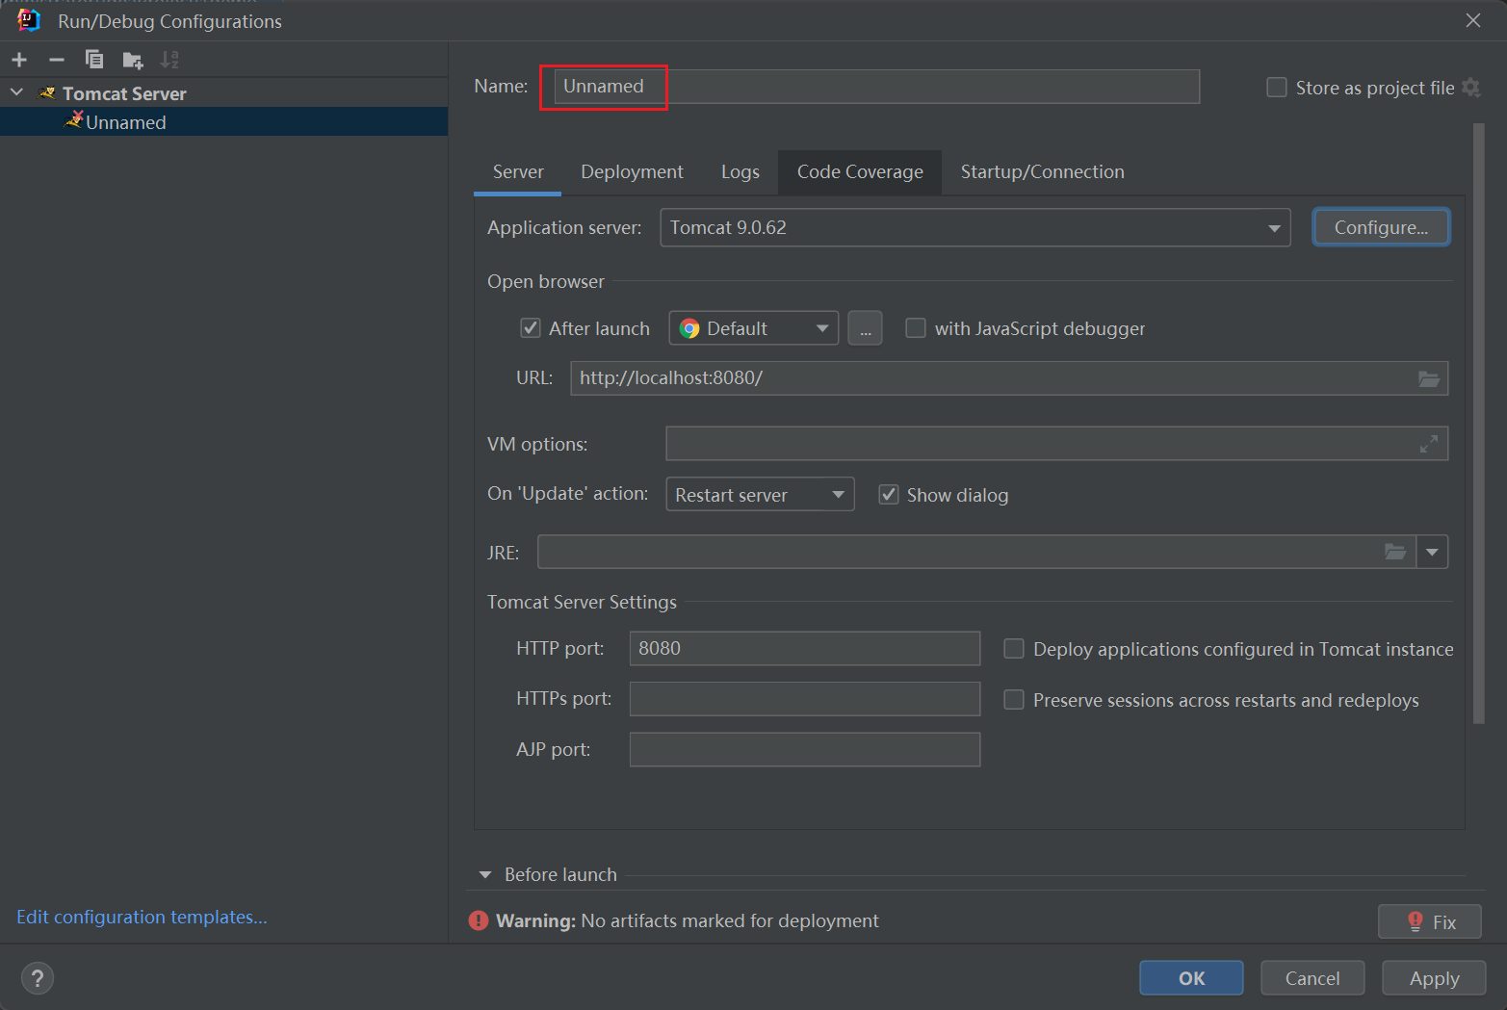Screen dimensions: 1507x1010
Task: Click the JRE folder browse icon
Action: (x=1394, y=552)
